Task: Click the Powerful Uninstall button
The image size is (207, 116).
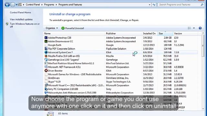Action: coord(72,28)
